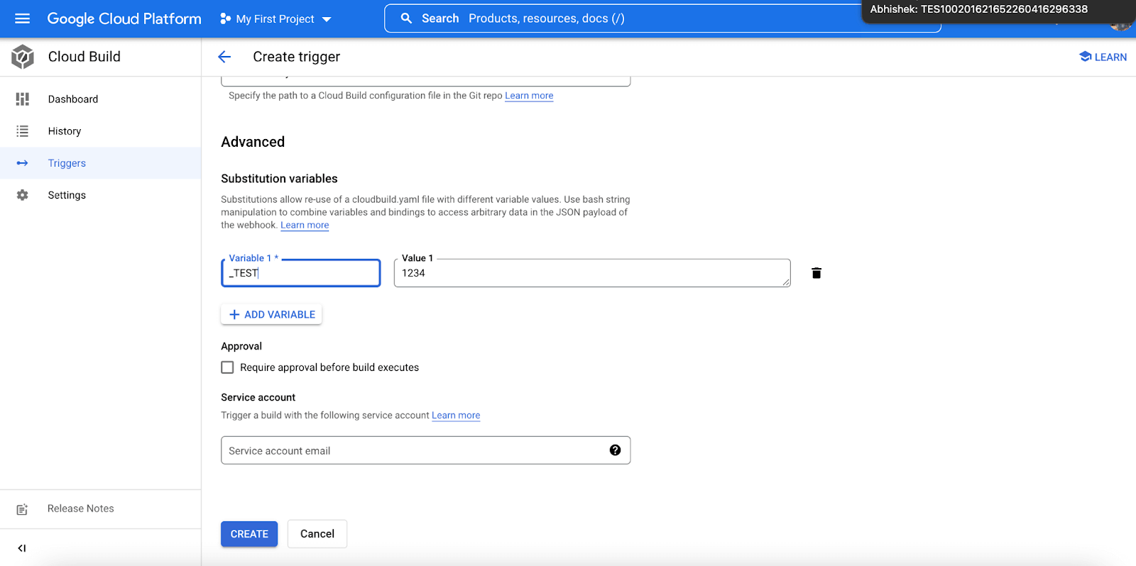Delete Variable 1 using the trash icon

(816, 273)
